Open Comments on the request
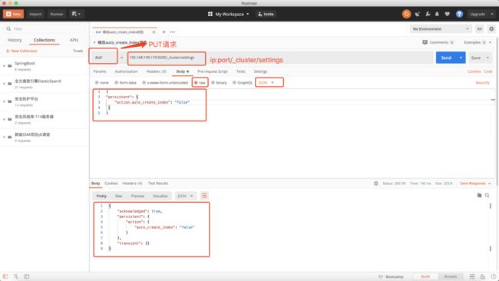This screenshot has height=281, width=499. [438, 42]
